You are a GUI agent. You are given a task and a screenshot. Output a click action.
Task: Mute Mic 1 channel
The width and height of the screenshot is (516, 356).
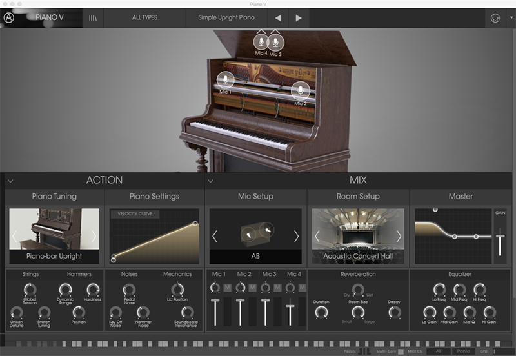click(228, 288)
